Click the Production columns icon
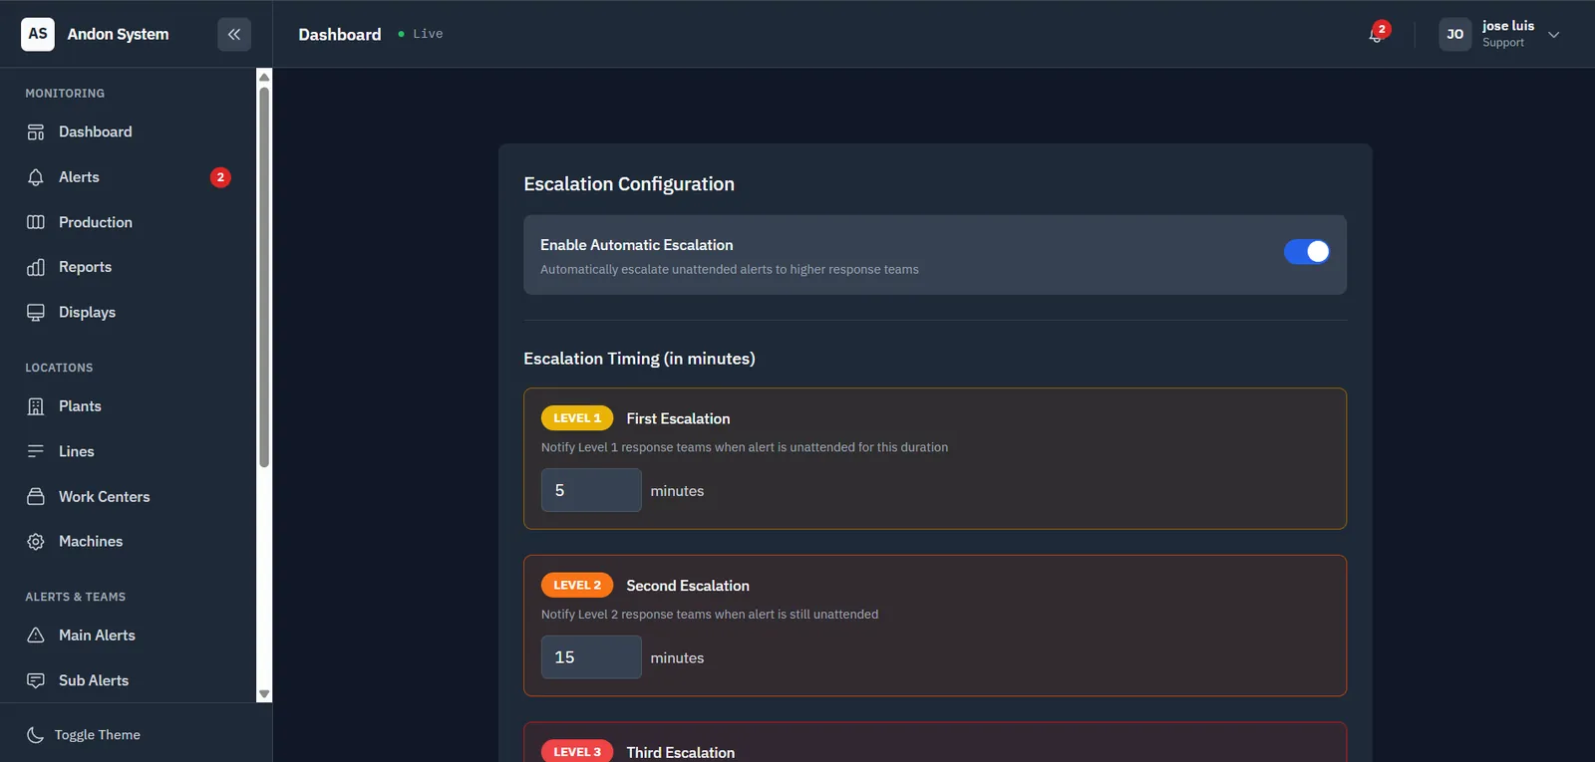This screenshot has width=1595, height=762. (x=36, y=222)
